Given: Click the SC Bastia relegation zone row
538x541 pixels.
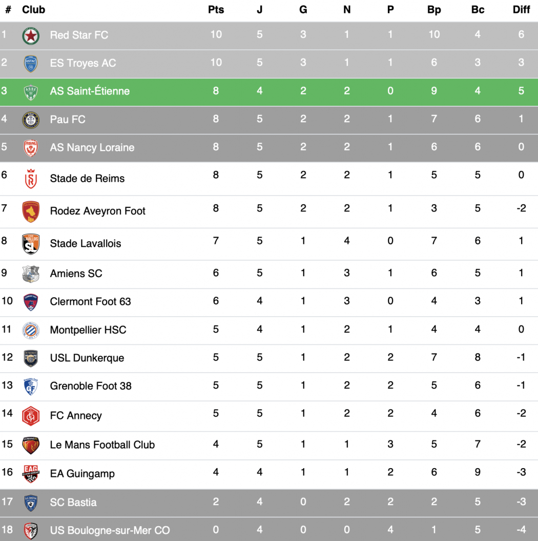Looking at the screenshot, I should pyautogui.click(x=269, y=503).
